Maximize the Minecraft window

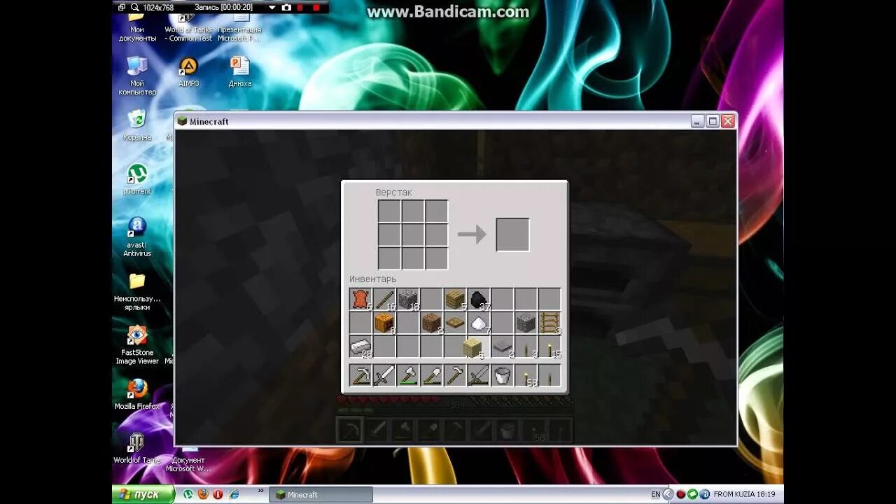point(713,121)
